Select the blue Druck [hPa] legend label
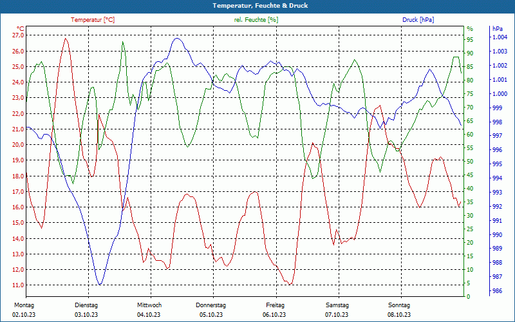 point(418,20)
